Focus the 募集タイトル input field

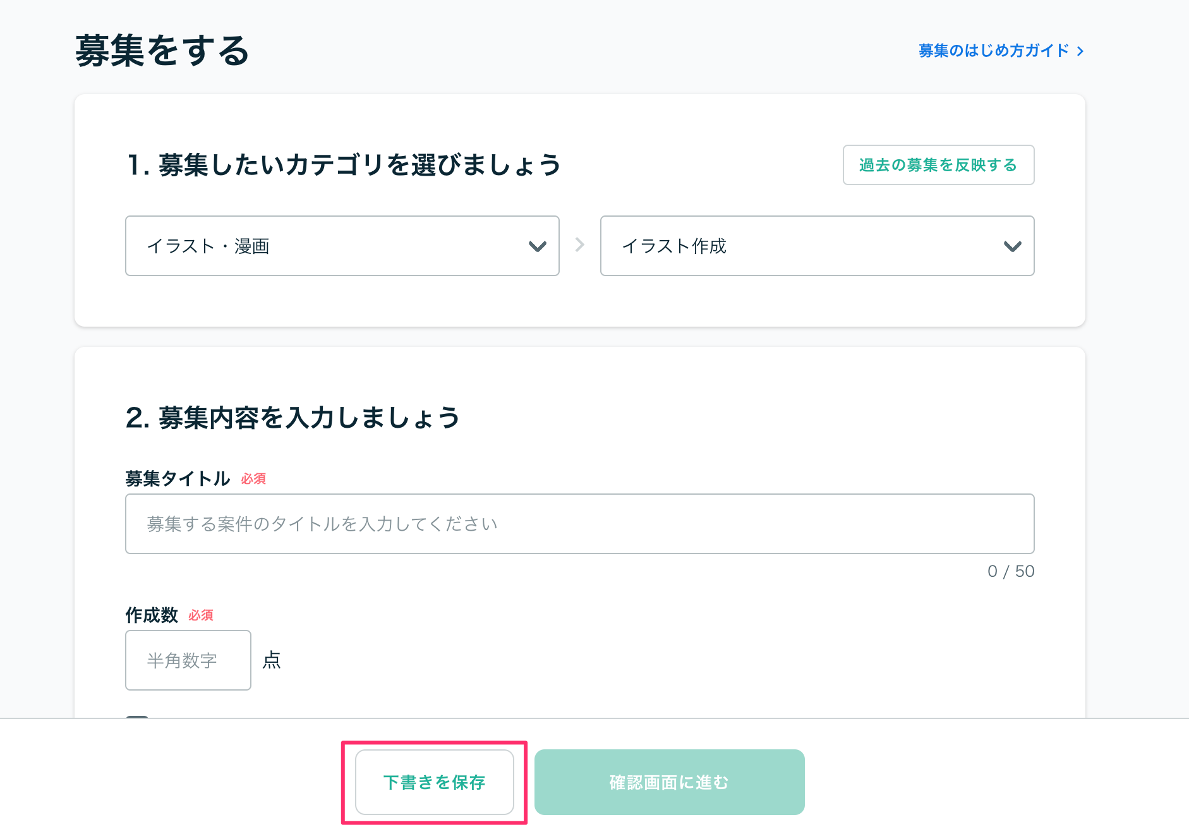coord(579,524)
